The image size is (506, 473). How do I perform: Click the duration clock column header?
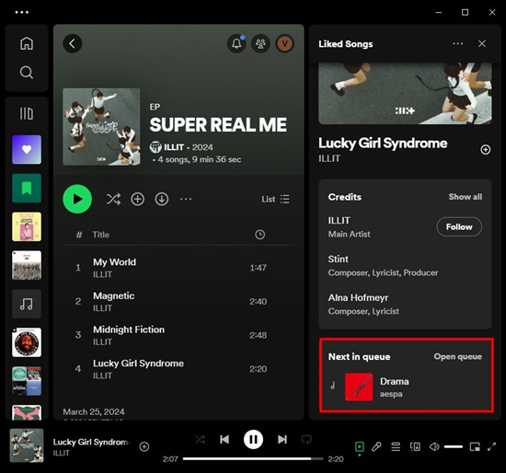[x=259, y=235]
